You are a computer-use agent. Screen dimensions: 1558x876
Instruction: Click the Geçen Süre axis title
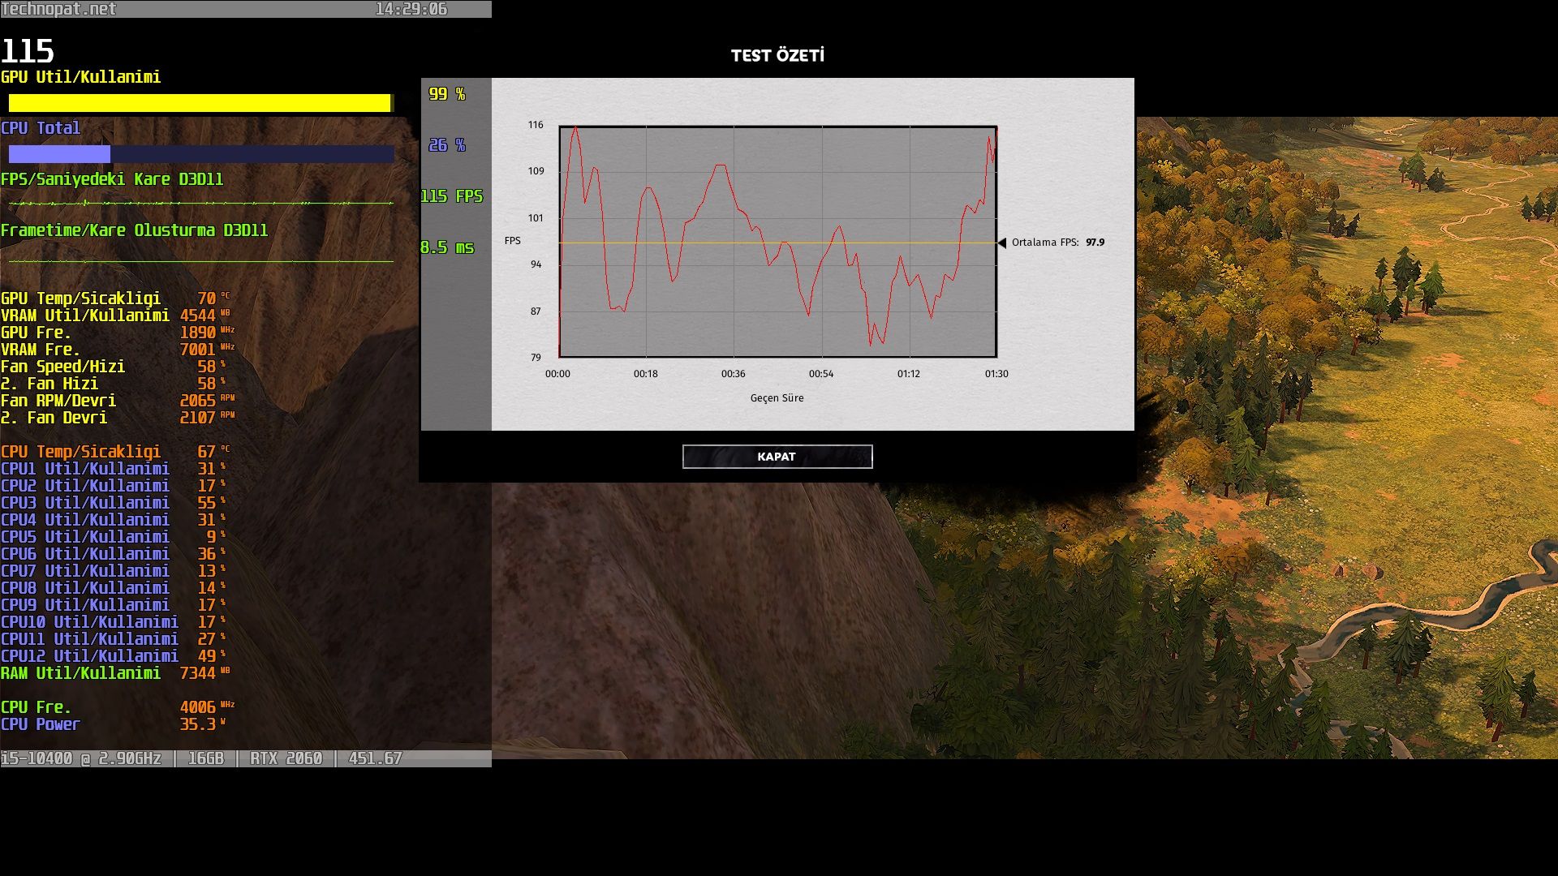[x=777, y=398]
